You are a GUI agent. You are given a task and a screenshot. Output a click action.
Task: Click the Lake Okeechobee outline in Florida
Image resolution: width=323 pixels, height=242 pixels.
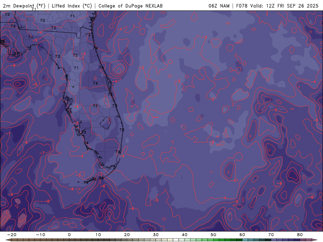click(x=105, y=123)
